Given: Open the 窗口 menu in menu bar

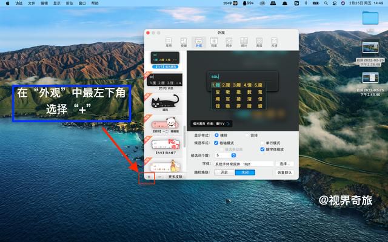Looking at the screenshot, I should click(82, 3).
